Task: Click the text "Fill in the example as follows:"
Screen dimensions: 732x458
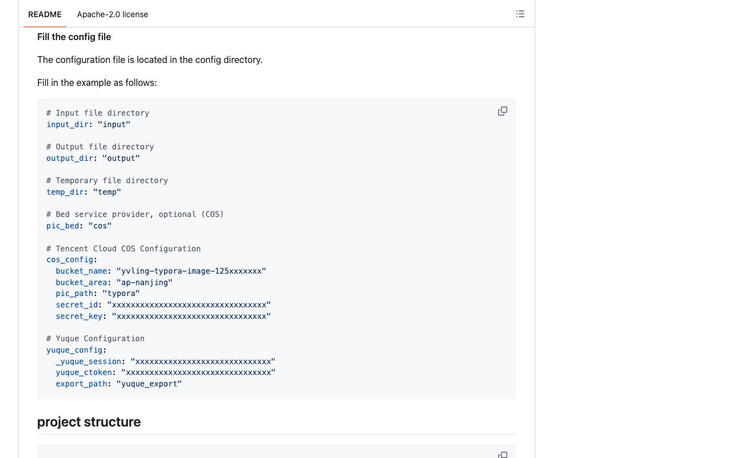Action: click(x=97, y=82)
